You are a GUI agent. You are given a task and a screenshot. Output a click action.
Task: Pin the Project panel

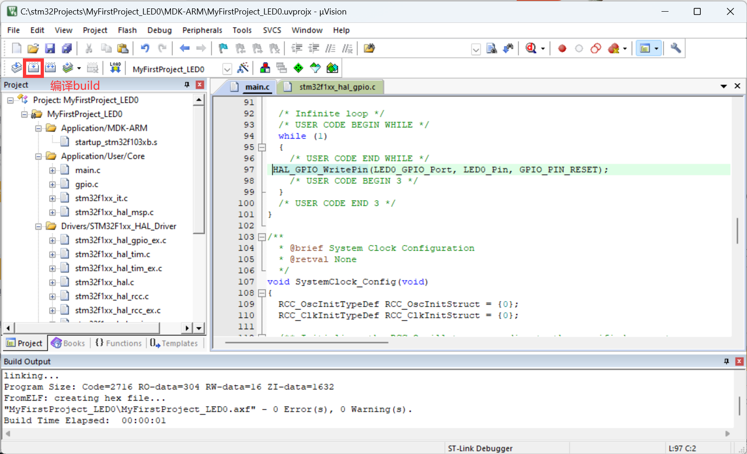pyautogui.click(x=187, y=85)
